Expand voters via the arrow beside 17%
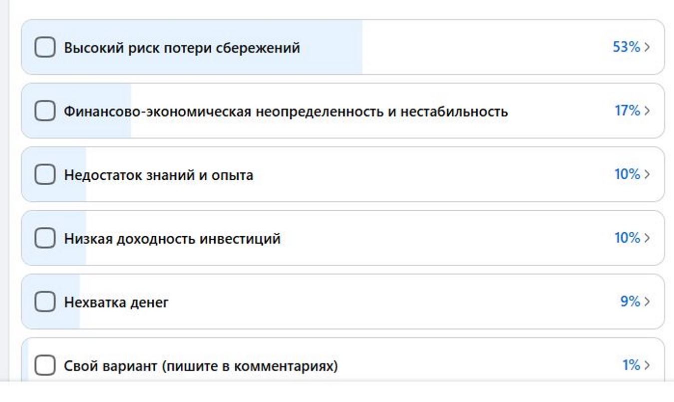The image size is (674, 402). tap(648, 111)
